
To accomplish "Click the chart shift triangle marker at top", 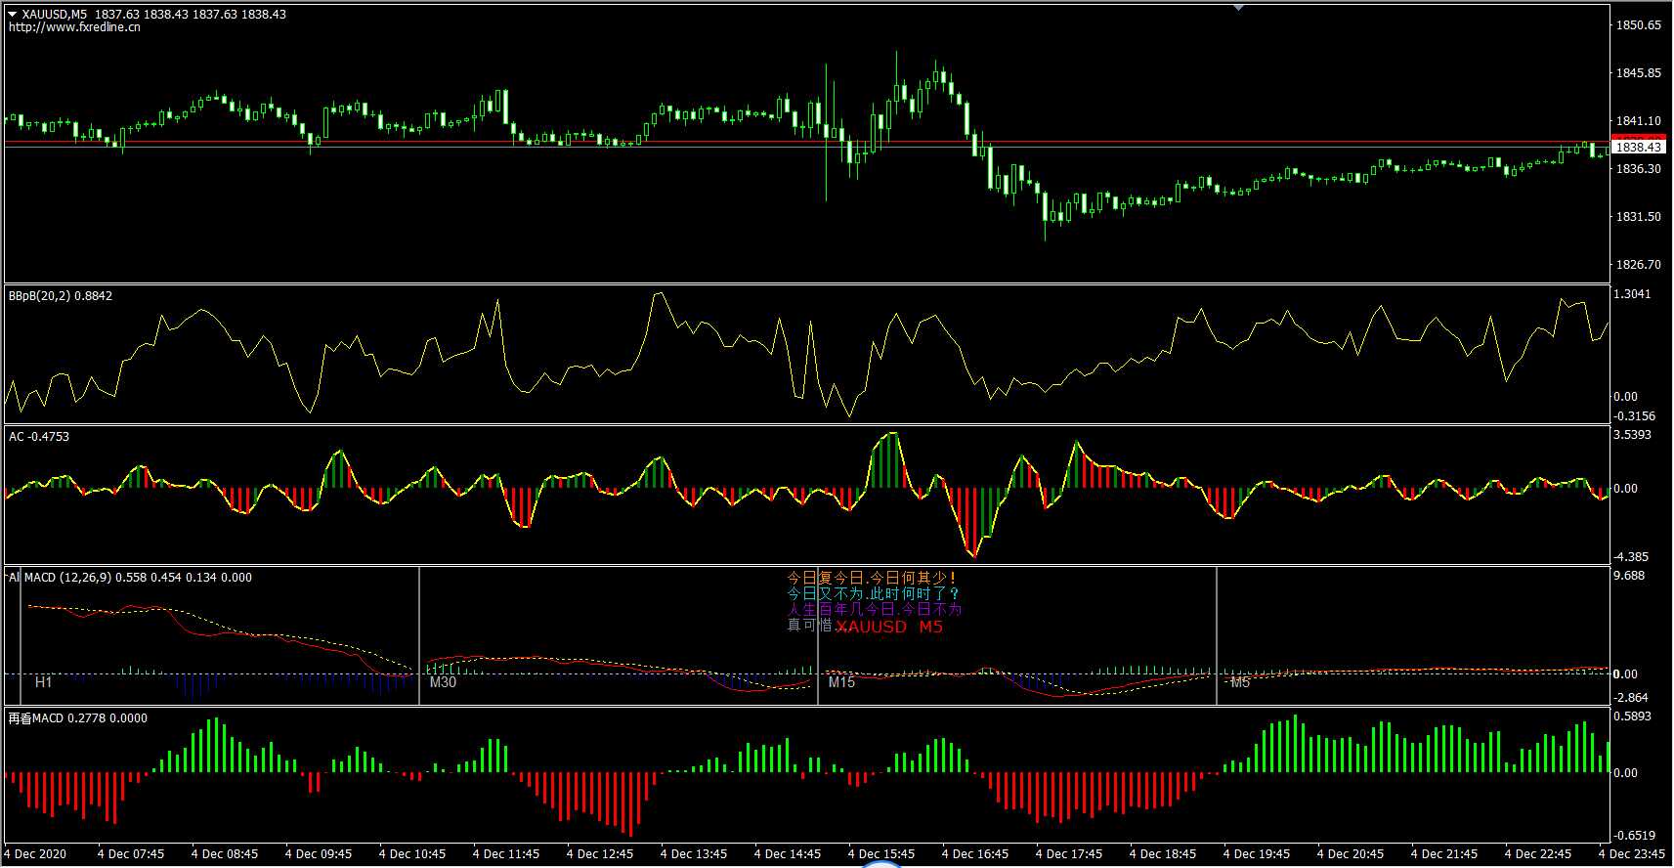I will coord(1239,8).
